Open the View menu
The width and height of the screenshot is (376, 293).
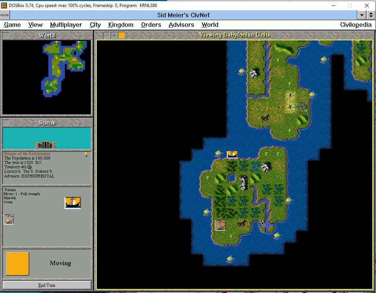click(x=35, y=25)
